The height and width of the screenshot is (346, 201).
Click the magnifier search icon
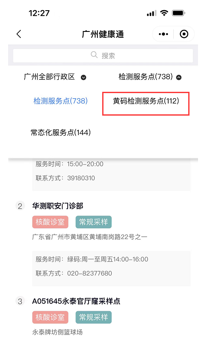click(x=94, y=55)
